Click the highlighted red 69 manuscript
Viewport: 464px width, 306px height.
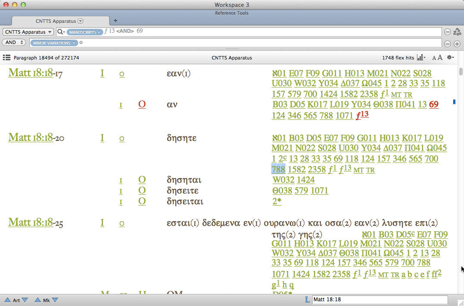[433, 104]
